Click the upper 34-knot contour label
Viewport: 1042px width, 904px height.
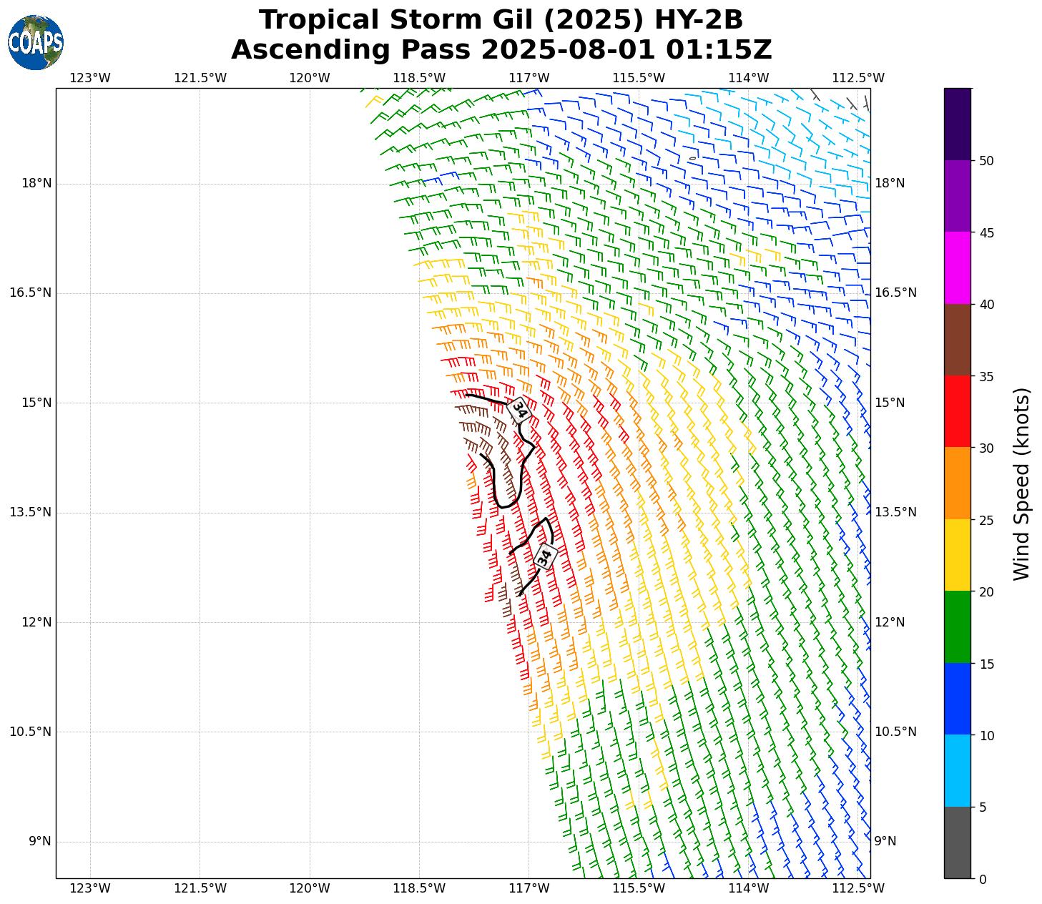pos(519,411)
